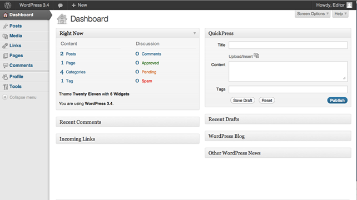Screen dimensions: 357x200
Task: Click the QuickPress Tags input field
Action: (288, 89)
